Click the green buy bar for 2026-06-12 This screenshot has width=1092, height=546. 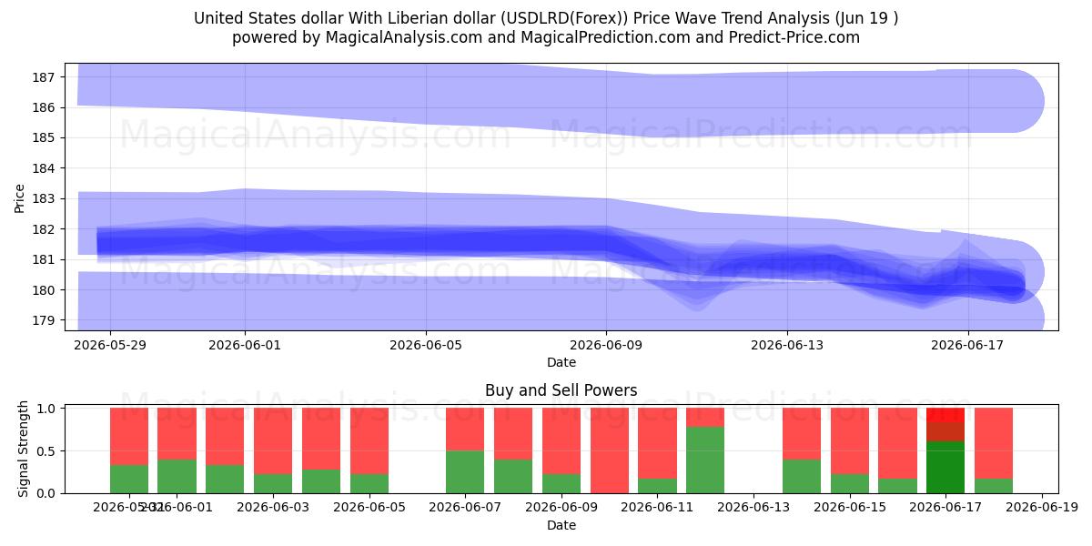point(705,460)
